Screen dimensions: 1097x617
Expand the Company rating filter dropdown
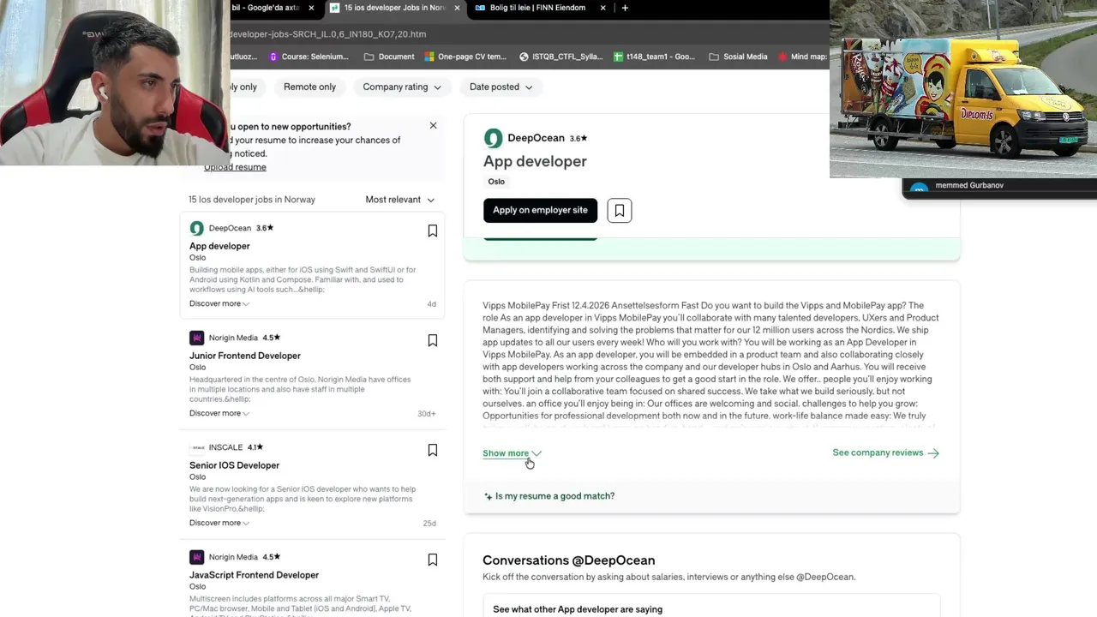point(401,87)
